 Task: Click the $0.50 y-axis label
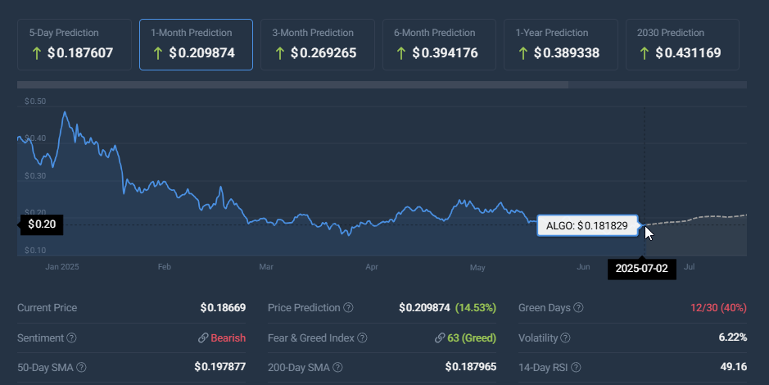pos(35,102)
